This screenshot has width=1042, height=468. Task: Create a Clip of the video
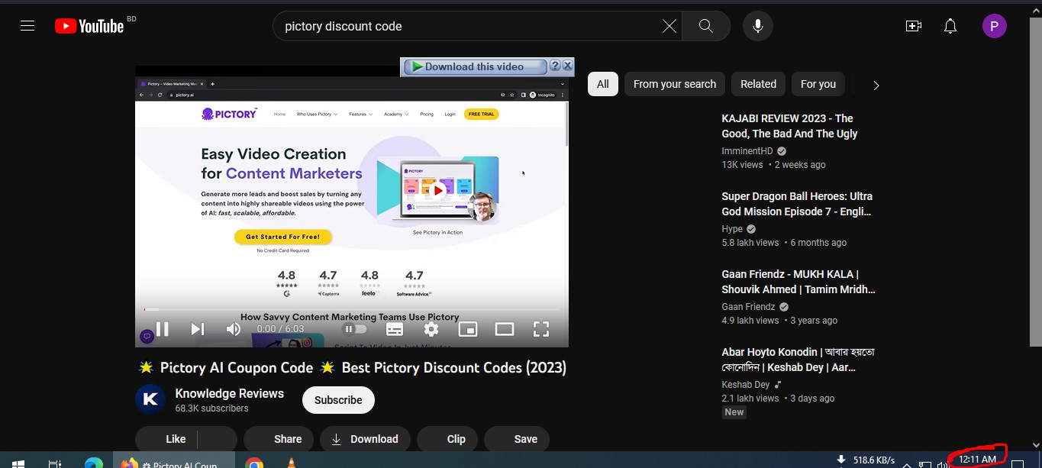(447, 439)
